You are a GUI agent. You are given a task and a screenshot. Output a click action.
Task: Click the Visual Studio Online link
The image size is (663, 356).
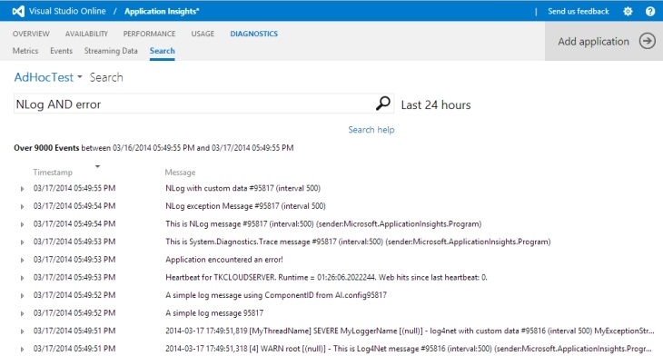coord(67,12)
